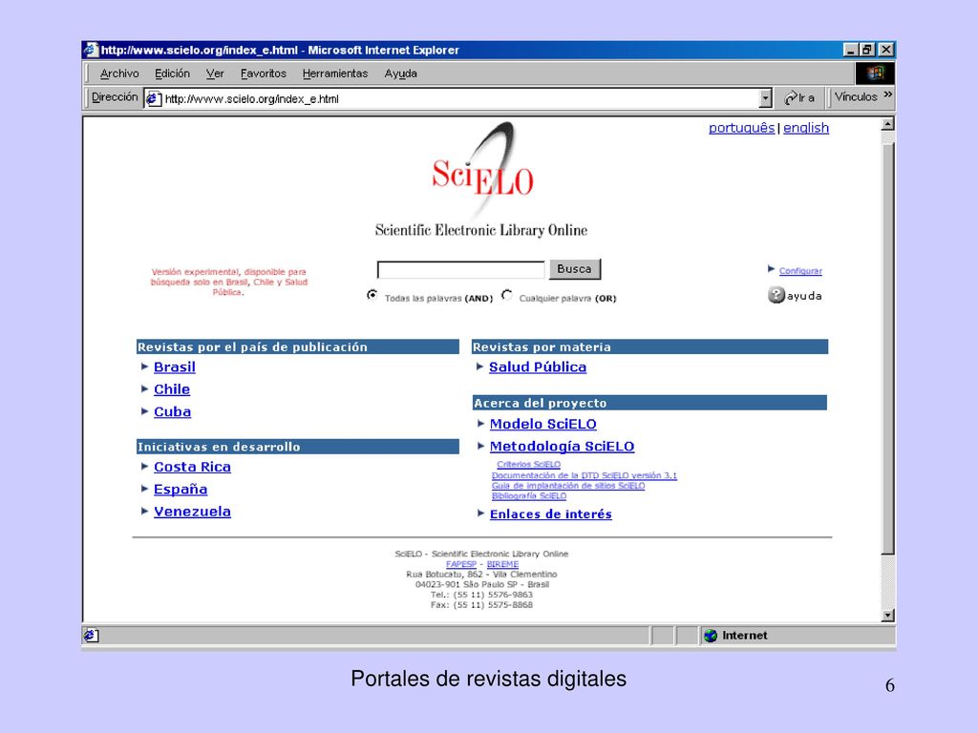978x733 pixels.
Task: Open the Configurar link
Action: coord(800,271)
